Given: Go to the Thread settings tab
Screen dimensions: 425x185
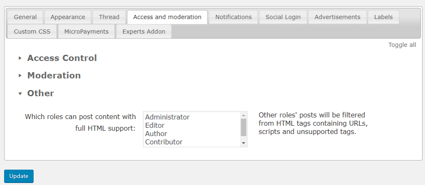Looking at the screenshot, I should [109, 17].
